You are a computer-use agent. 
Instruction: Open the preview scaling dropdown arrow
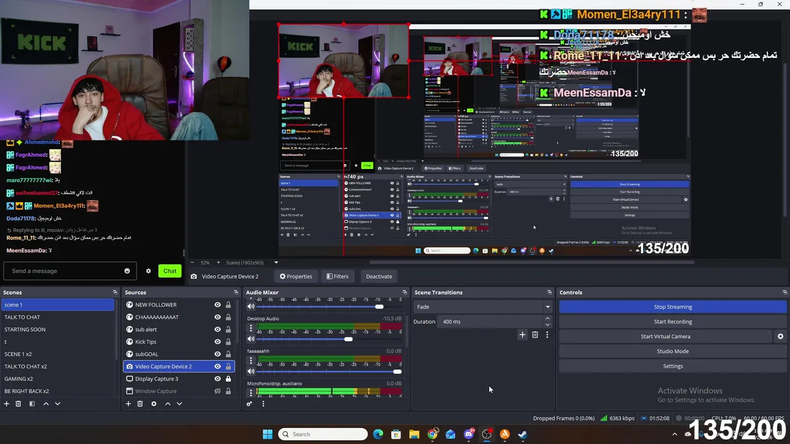click(x=276, y=263)
